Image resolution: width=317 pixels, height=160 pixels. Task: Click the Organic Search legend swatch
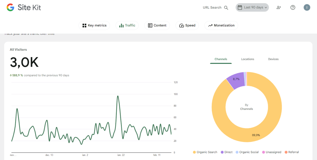194,152
